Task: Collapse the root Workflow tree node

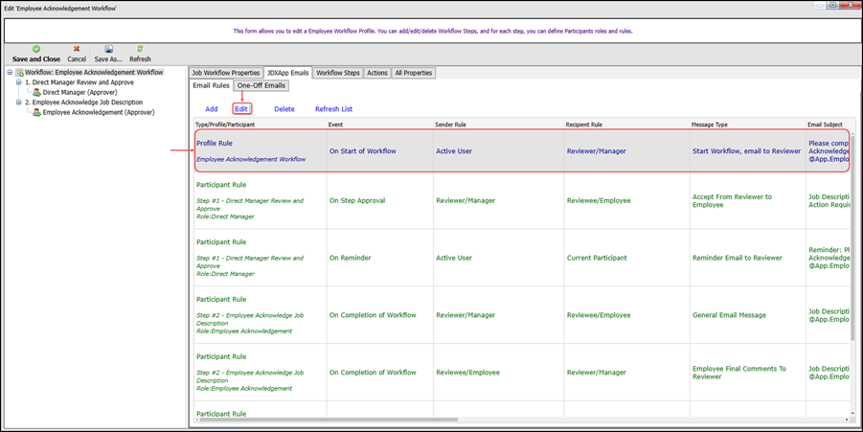Action: (x=10, y=73)
